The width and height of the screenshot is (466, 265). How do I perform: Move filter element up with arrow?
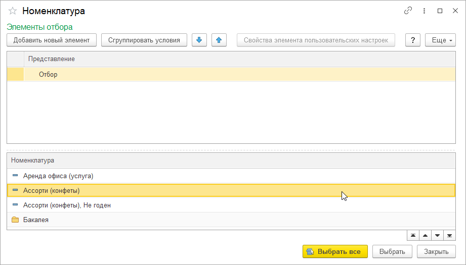pos(218,40)
